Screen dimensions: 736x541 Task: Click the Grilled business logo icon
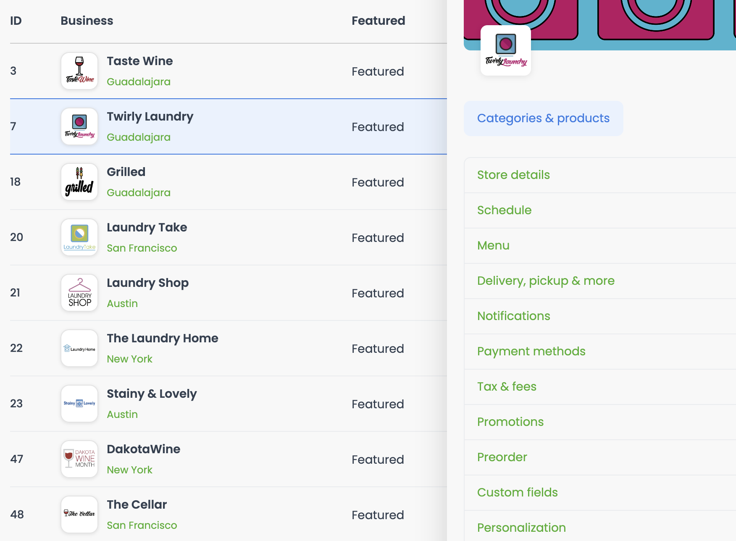[x=79, y=182]
